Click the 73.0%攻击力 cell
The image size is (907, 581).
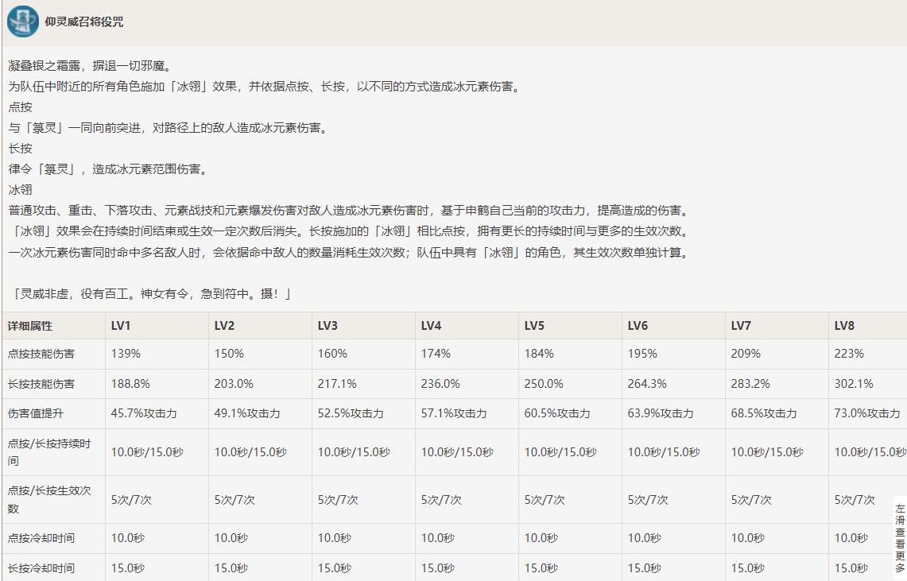point(867,413)
